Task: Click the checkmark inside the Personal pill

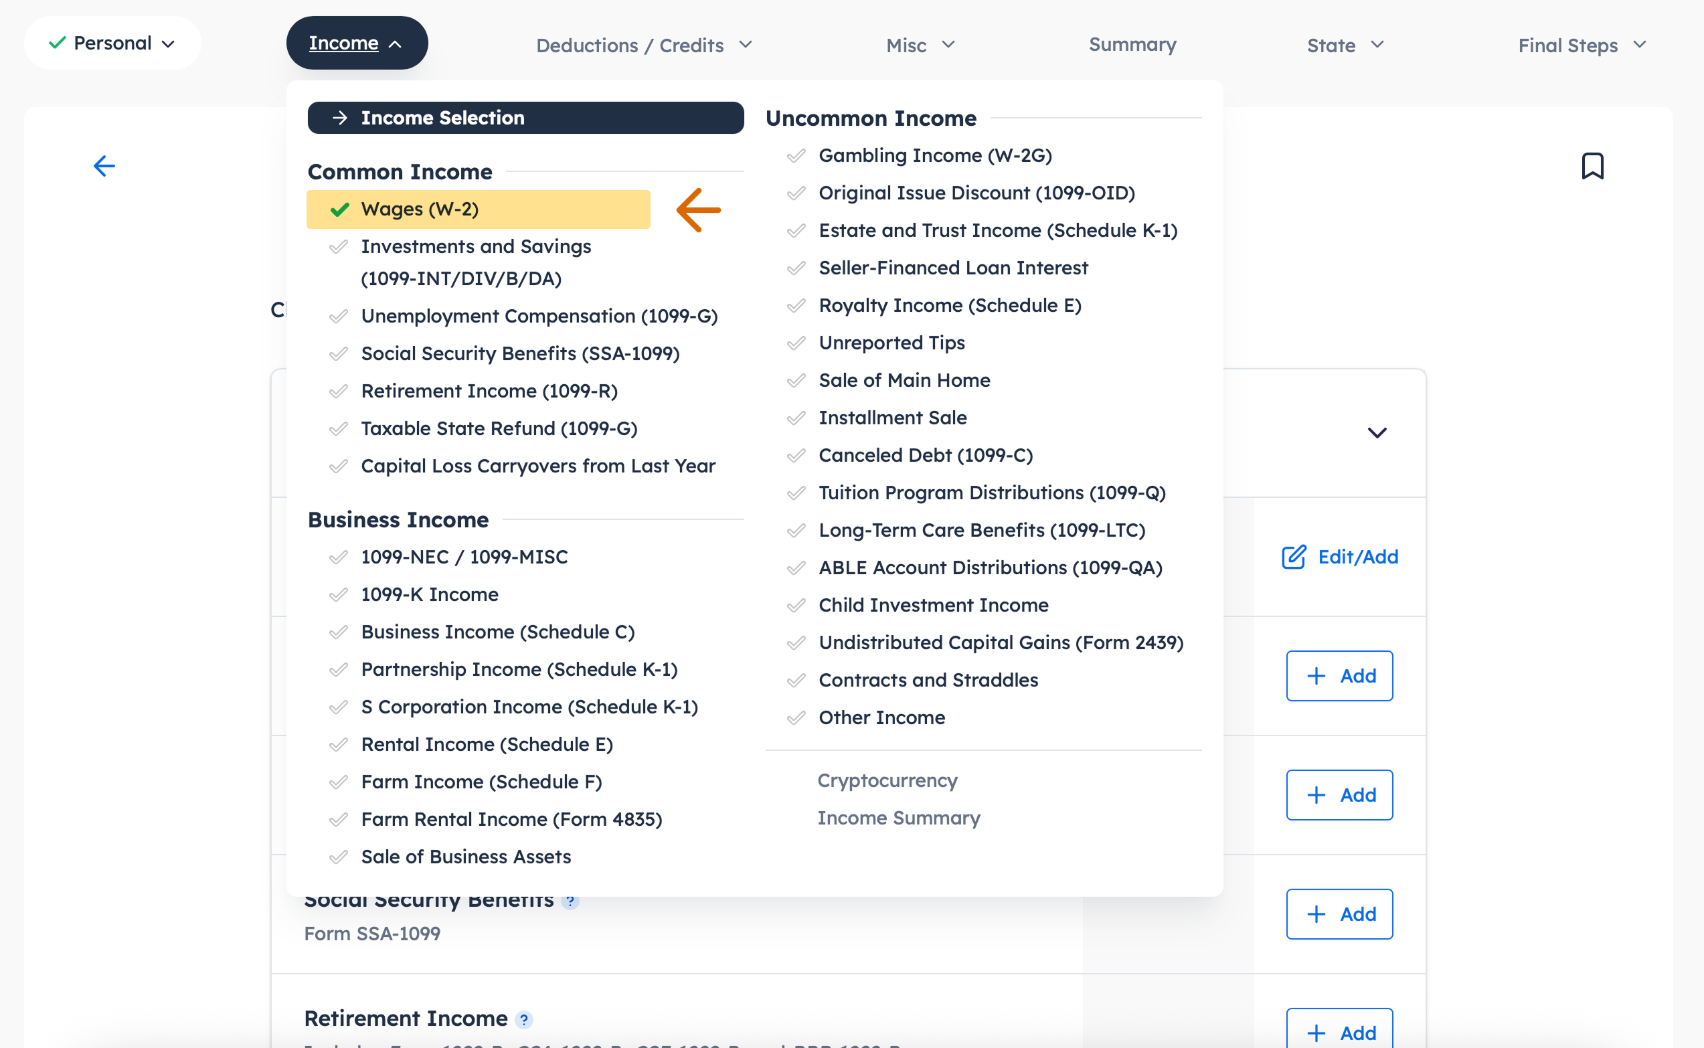Action: coord(58,42)
